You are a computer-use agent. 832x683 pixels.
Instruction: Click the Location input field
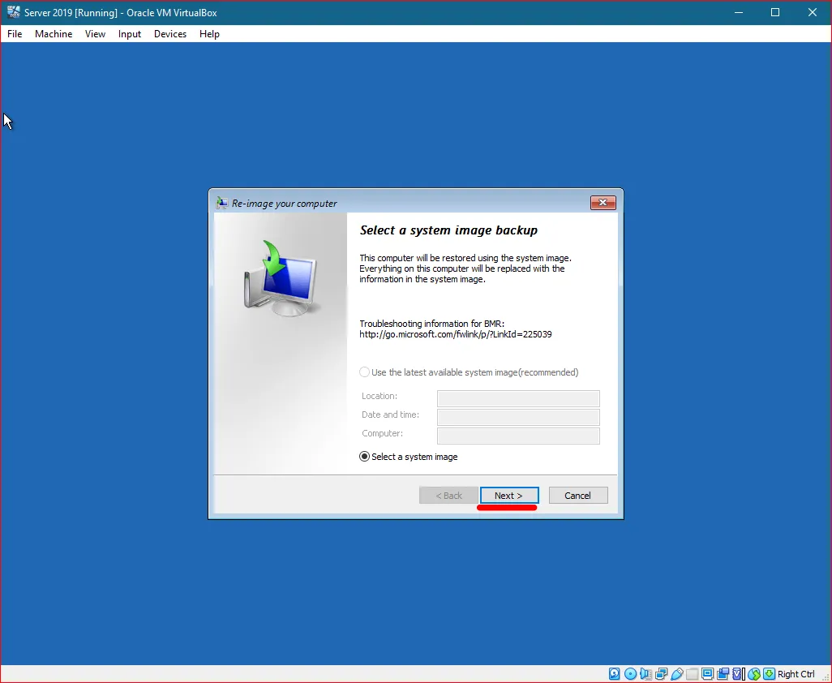click(x=518, y=398)
